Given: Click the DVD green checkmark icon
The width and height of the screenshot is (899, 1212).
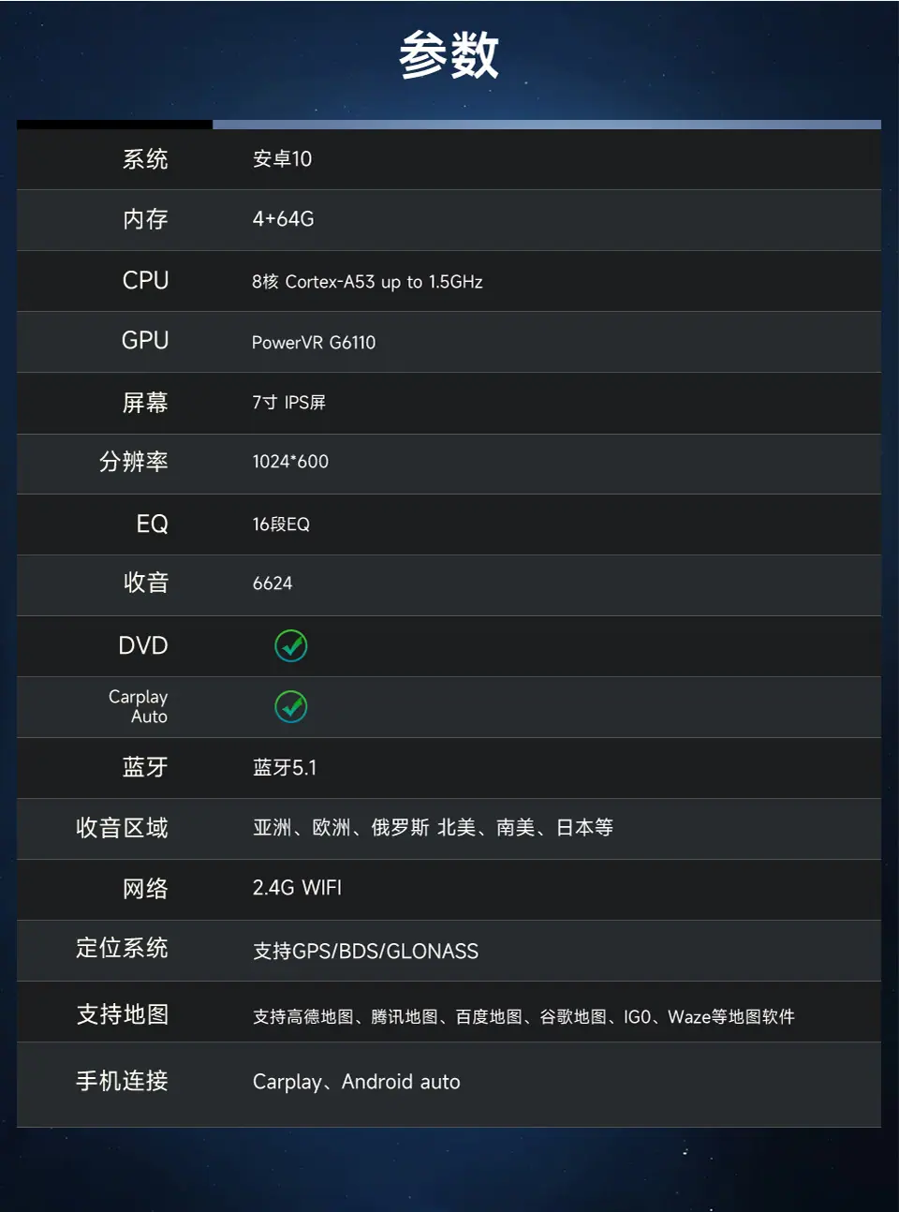Looking at the screenshot, I should 291,645.
